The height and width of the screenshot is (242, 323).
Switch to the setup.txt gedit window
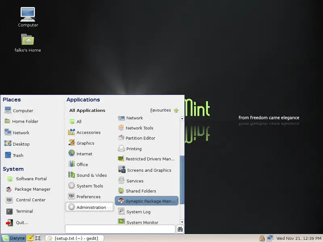pyautogui.click(x=74, y=238)
